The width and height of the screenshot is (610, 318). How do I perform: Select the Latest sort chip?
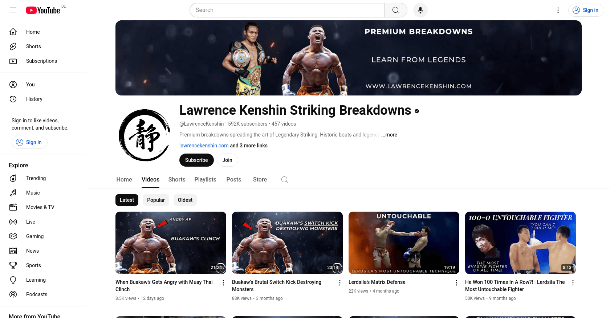pos(127,200)
